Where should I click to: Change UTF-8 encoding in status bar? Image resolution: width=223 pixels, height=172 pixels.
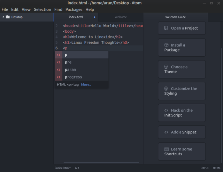205,168
